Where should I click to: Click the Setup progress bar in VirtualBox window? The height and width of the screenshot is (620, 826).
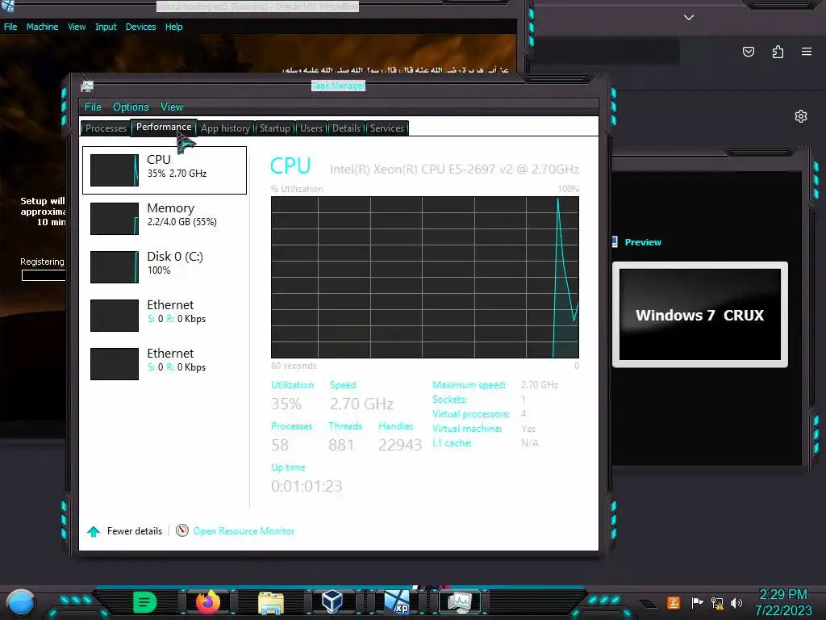(44, 275)
